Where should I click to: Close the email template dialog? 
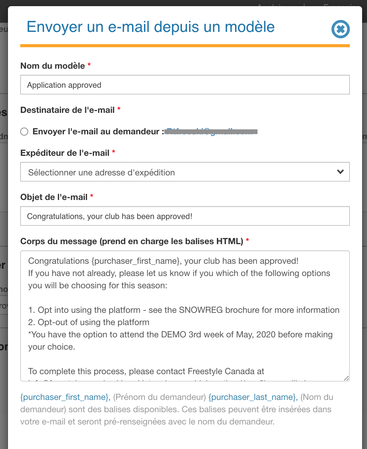coord(340,29)
